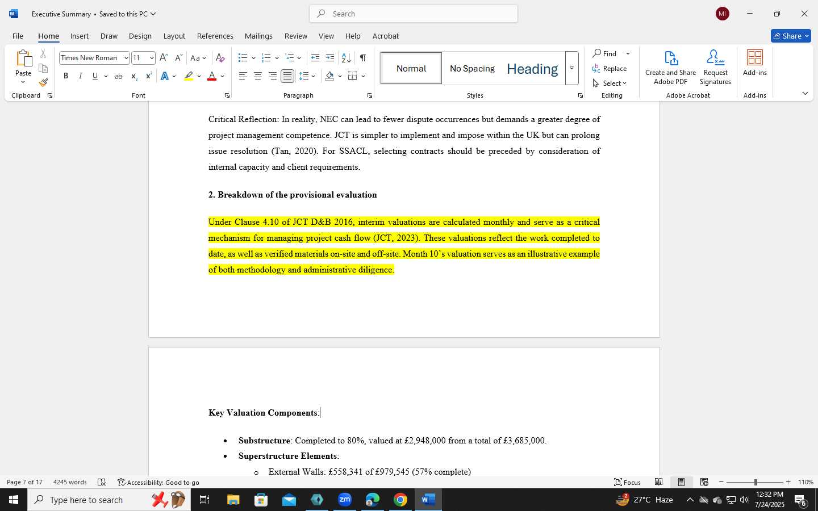This screenshot has height=511, width=818.
Task: Increase paragraph indent
Action: (330, 58)
